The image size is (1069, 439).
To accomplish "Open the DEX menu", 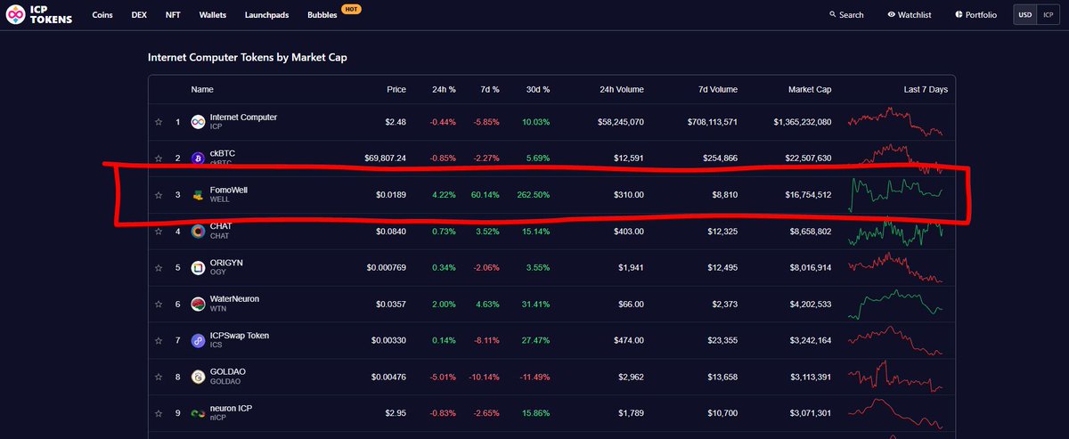I will [x=139, y=15].
